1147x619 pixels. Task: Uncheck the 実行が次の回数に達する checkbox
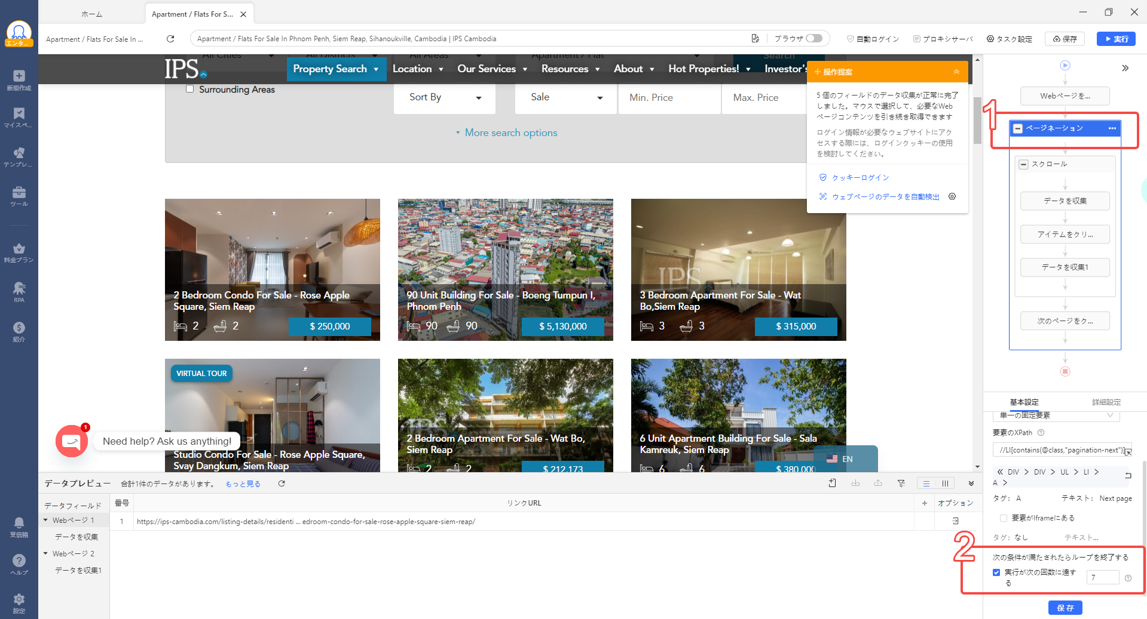(x=996, y=572)
